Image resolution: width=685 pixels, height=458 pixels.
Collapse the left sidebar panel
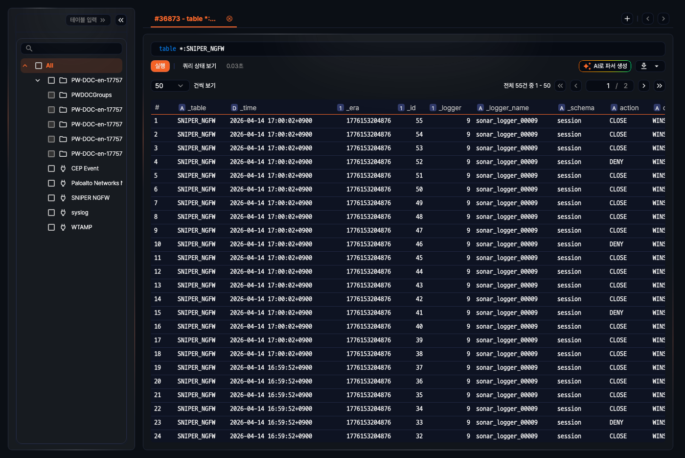coord(121,20)
